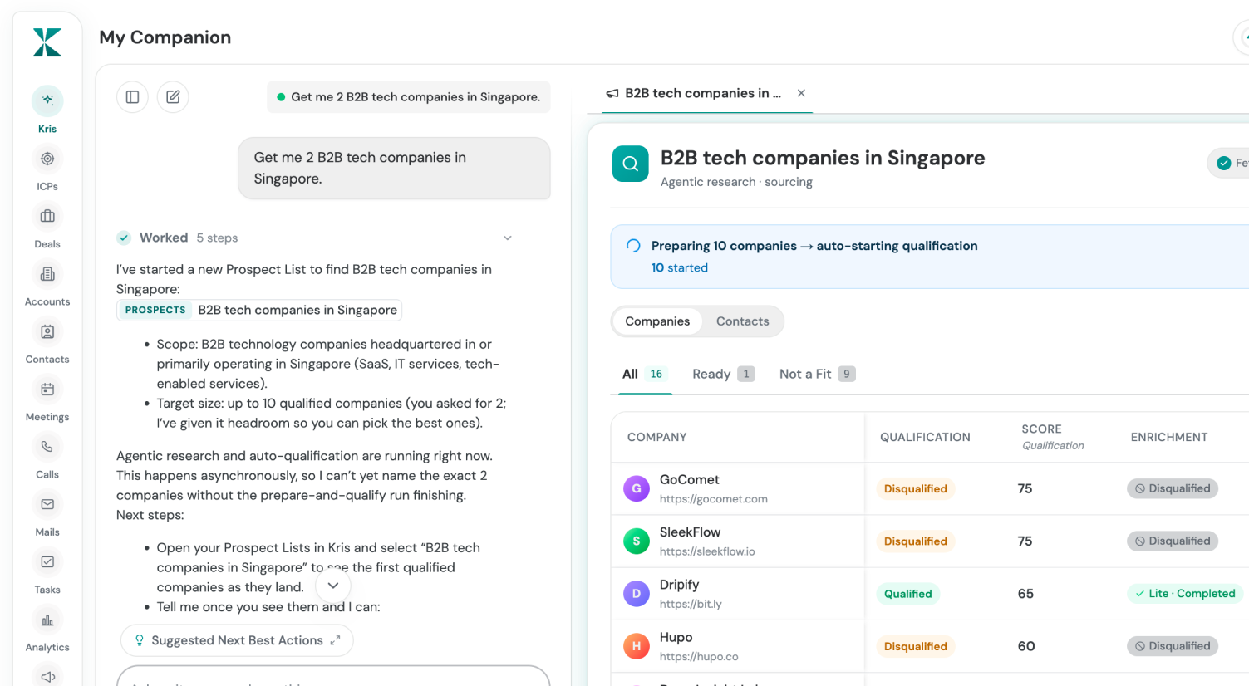Select the Ready 1 tab

click(x=723, y=374)
